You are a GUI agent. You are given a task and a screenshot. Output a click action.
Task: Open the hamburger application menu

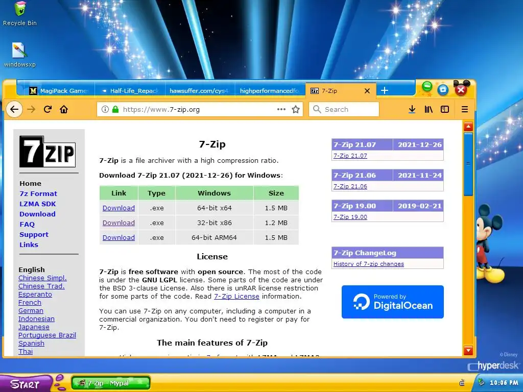coord(465,109)
